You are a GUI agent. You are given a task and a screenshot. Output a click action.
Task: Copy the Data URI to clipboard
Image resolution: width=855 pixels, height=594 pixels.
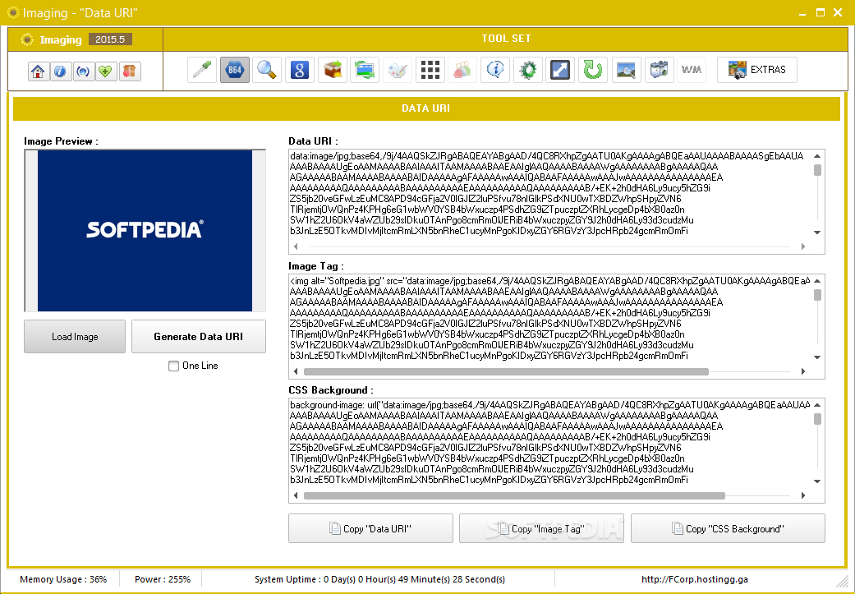point(370,528)
